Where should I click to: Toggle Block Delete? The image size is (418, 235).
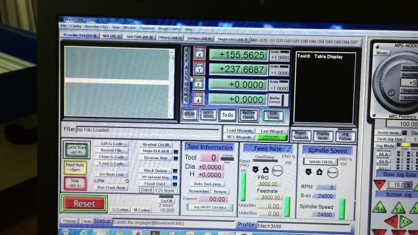[x=155, y=170]
